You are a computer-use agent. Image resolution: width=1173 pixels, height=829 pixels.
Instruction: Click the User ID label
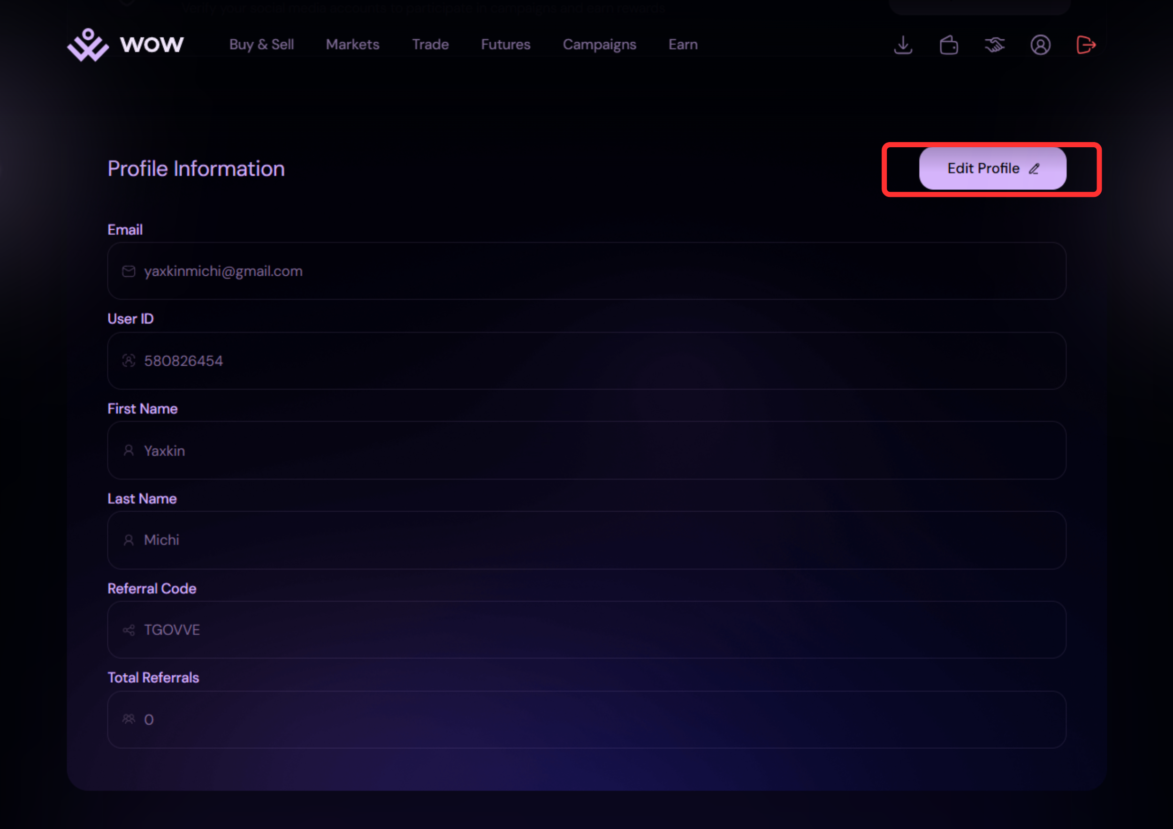131,319
